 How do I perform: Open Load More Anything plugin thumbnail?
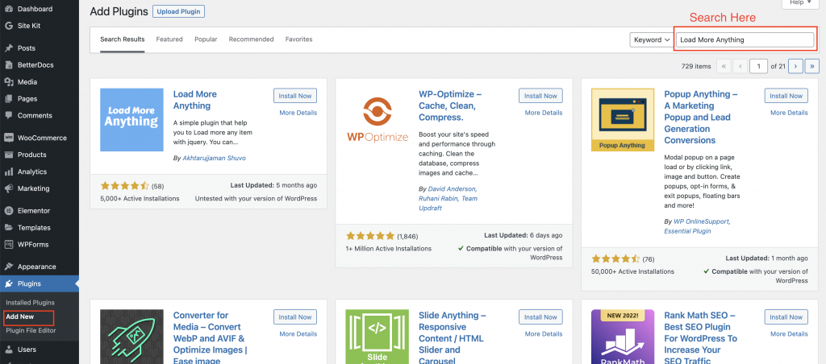click(131, 120)
